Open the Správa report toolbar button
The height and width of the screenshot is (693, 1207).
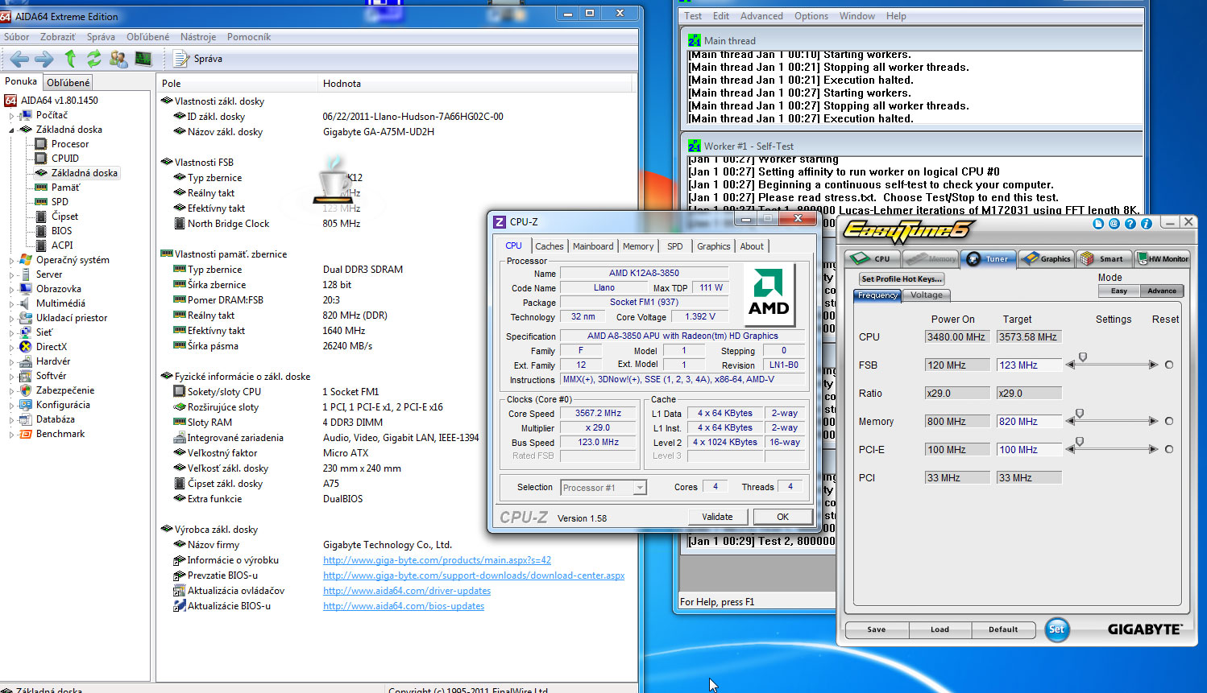pyautogui.click(x=198, y=59)
